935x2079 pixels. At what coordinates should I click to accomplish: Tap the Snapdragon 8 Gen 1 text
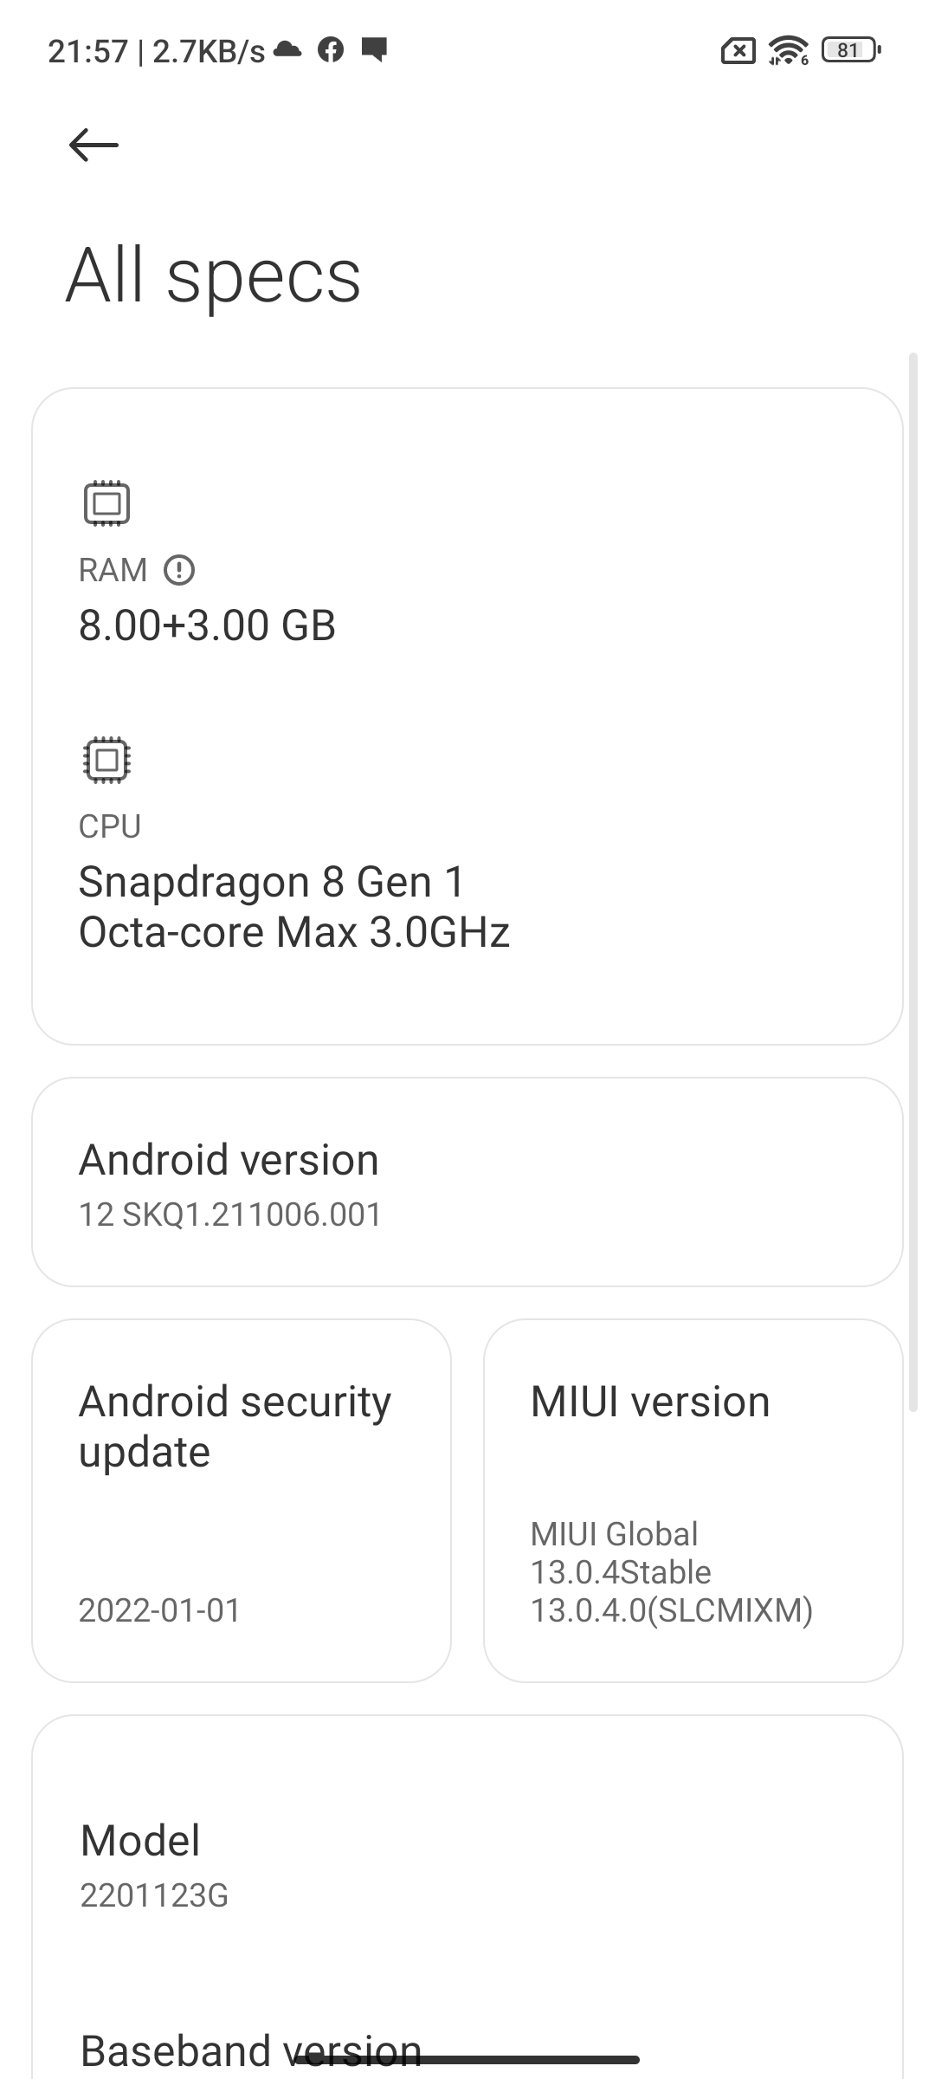272,882
